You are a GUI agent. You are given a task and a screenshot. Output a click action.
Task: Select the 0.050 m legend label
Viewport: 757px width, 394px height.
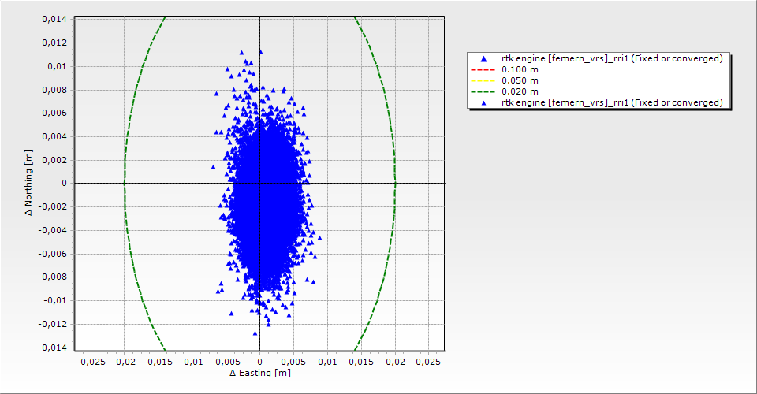point(520,80)
